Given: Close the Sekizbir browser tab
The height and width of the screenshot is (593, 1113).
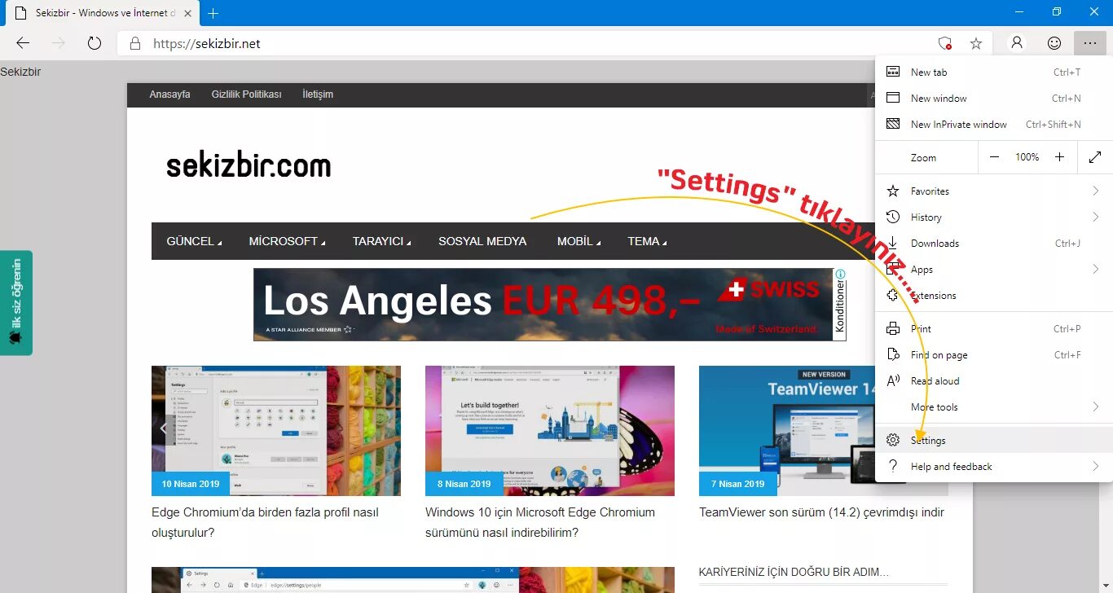Looking at the screenshot, I should click(187, 13).
